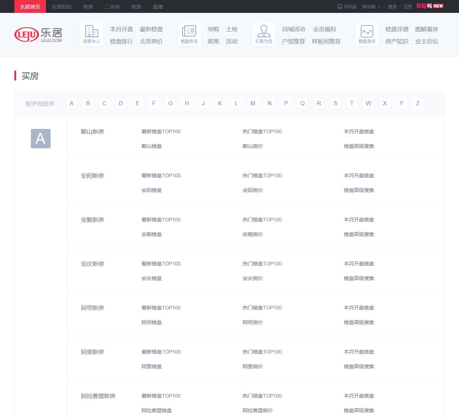
Task: Open the 业主论坛 navigation link
Action: click(426, 42)
